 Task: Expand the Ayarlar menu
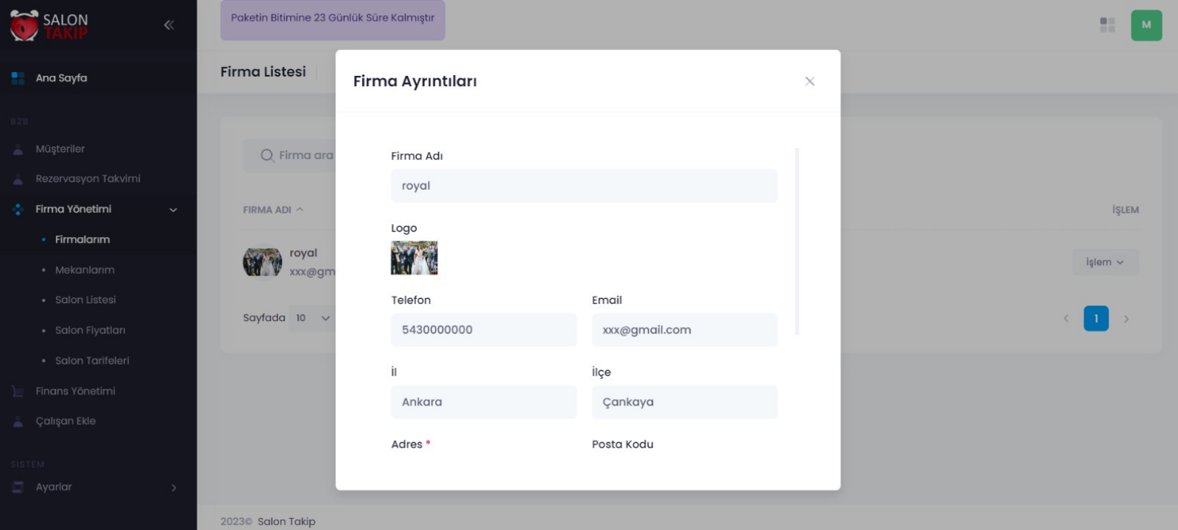point(173,487)
